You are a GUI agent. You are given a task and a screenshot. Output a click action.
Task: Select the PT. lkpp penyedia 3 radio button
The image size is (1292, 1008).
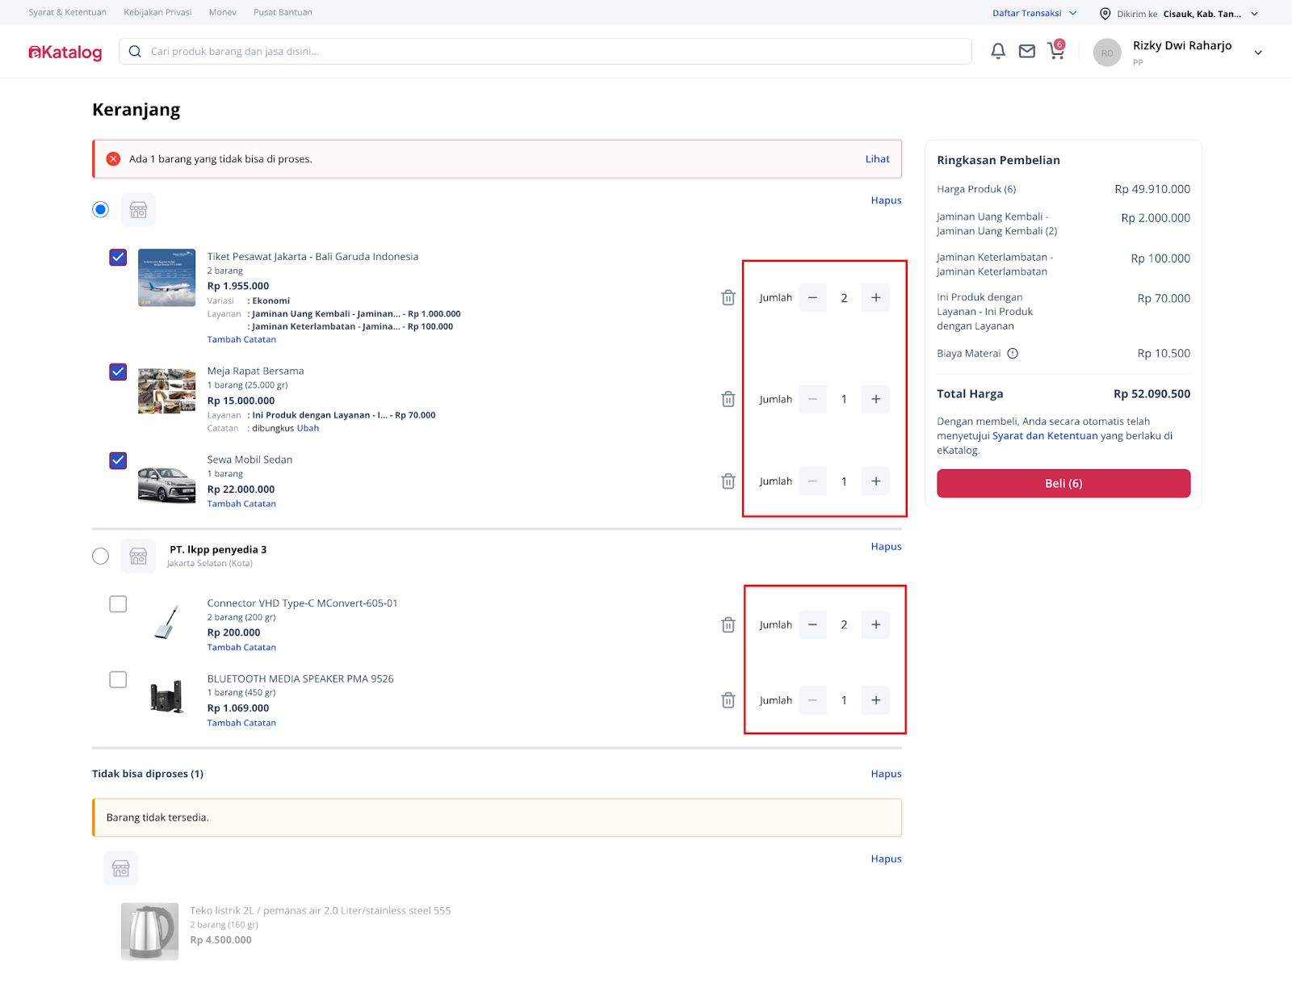100,556
